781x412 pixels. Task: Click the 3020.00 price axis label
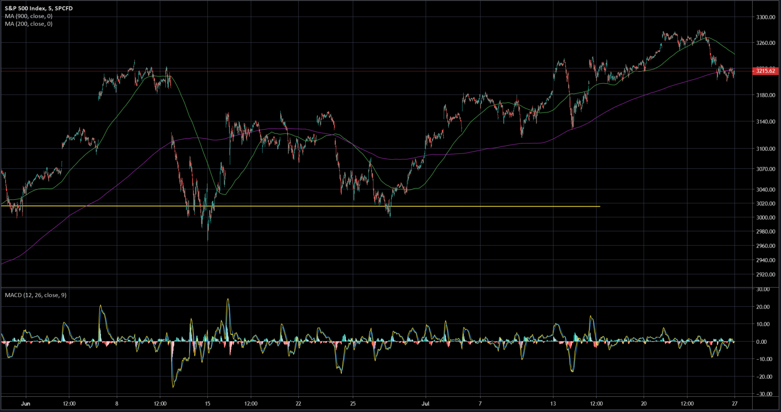tap(765, 203)
